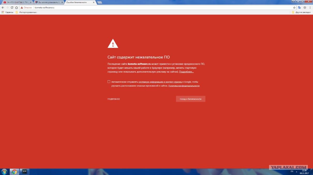313x175 pixels.
Task: Restore down the Chrome window
Action: click(x=302, y=1)
